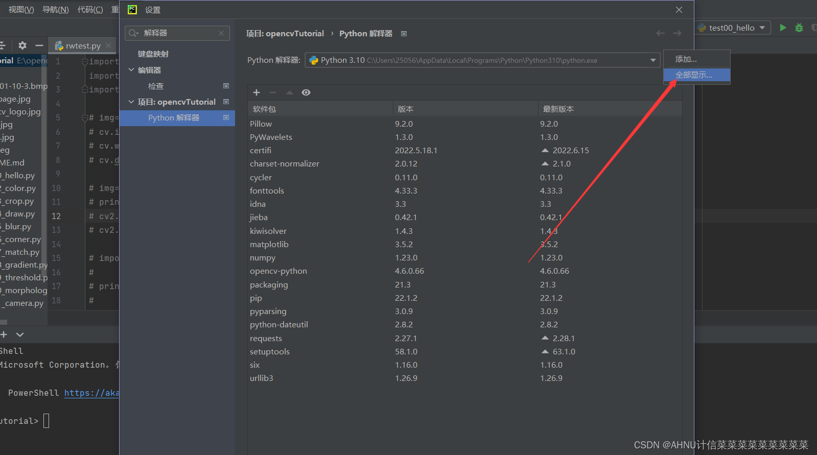Select the charset-normalizer package row
This screenshot has width=817, height=455.
[465, 163]
